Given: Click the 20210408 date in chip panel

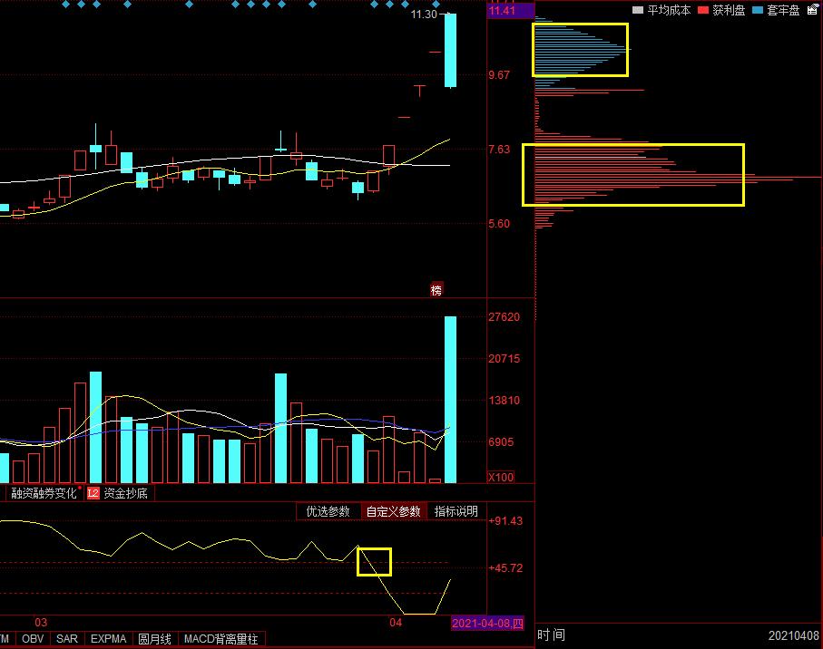Looking at the screenshot, I should click(794, 636).
